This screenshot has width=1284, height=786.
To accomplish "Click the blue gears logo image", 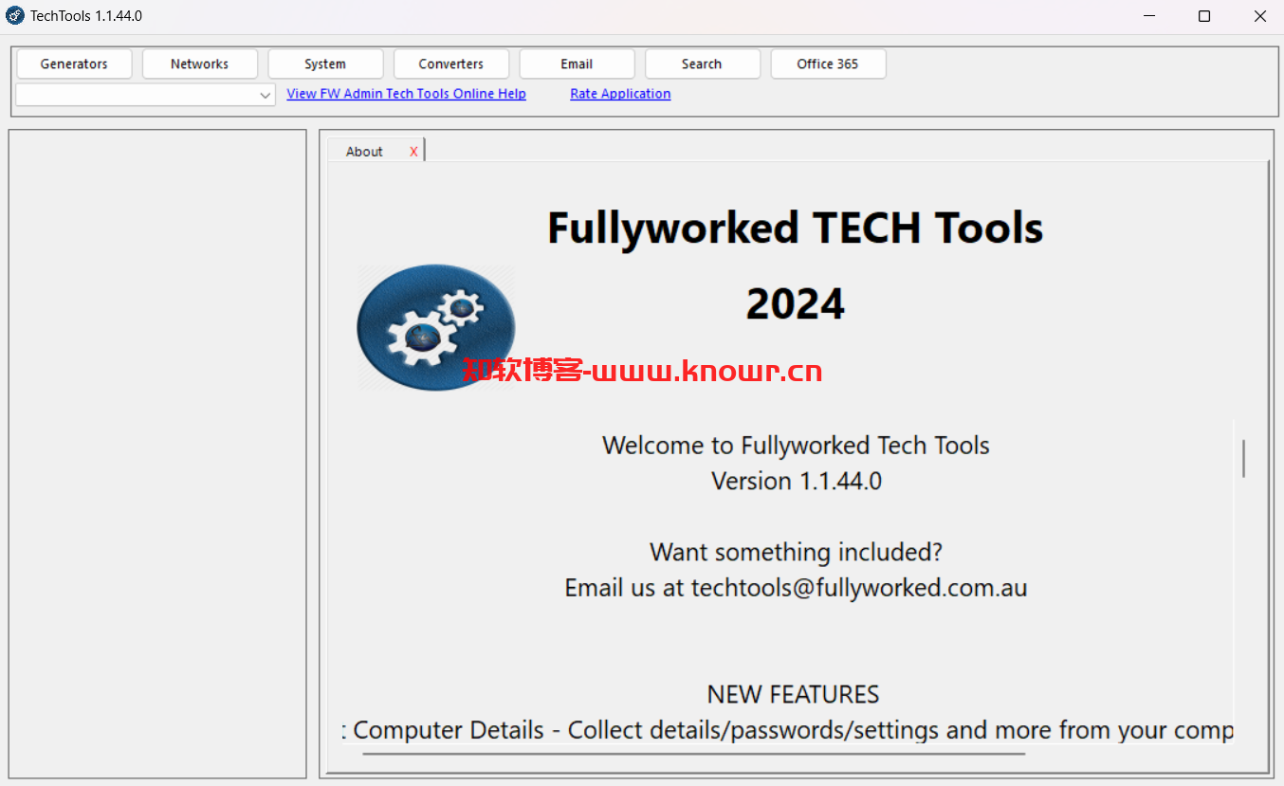I will [x=436, y=328].
